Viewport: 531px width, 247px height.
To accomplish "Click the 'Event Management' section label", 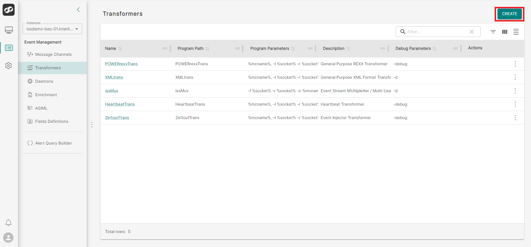I will [43, 42].
